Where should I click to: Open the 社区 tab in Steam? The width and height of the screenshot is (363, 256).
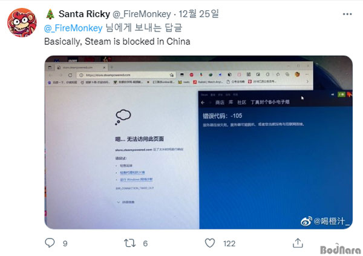pos(241,102)
